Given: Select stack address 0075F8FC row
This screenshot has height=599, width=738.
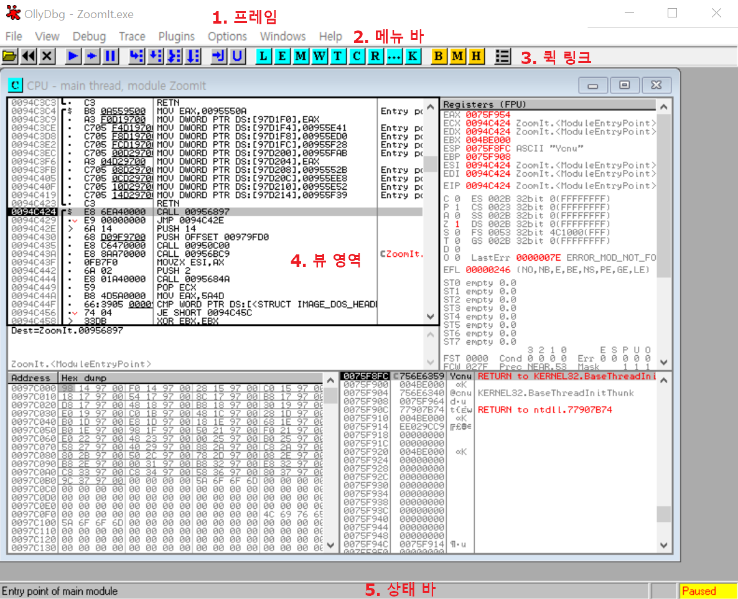Looking at the screenshot, I should tap(498, 376).
